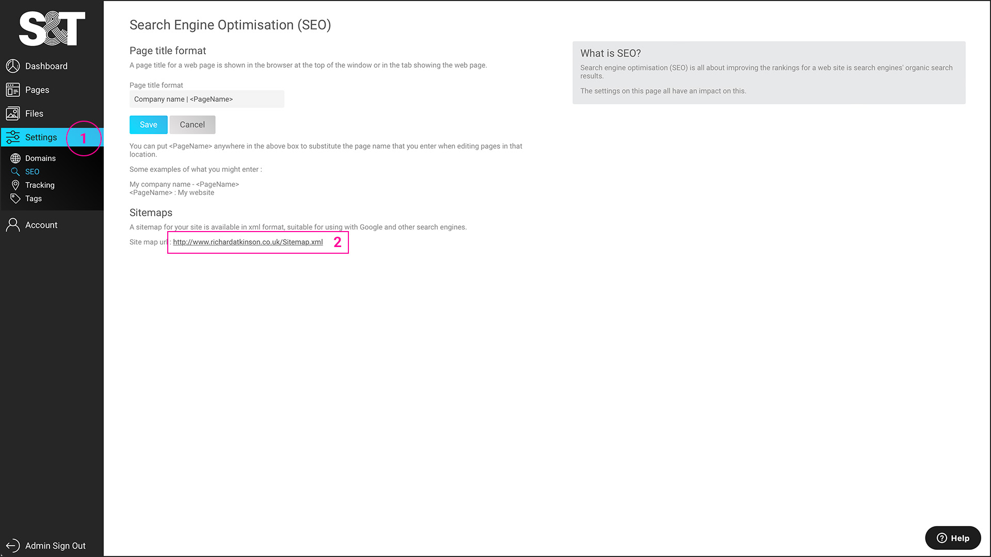Image resolution: width=991 pixels, height=557 pixels.
Task: Click the S&T logo
Action: coord(52,29)
